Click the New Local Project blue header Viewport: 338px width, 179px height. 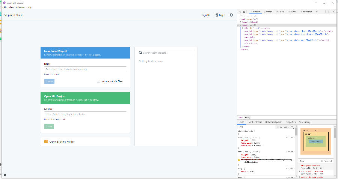point(85,53)
